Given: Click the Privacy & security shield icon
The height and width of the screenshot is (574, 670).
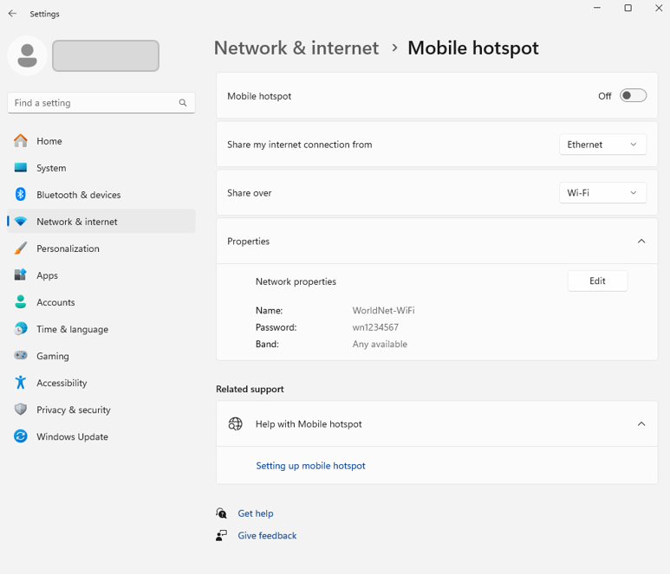Looking at the screenshot, I should (x=21, y=410).
